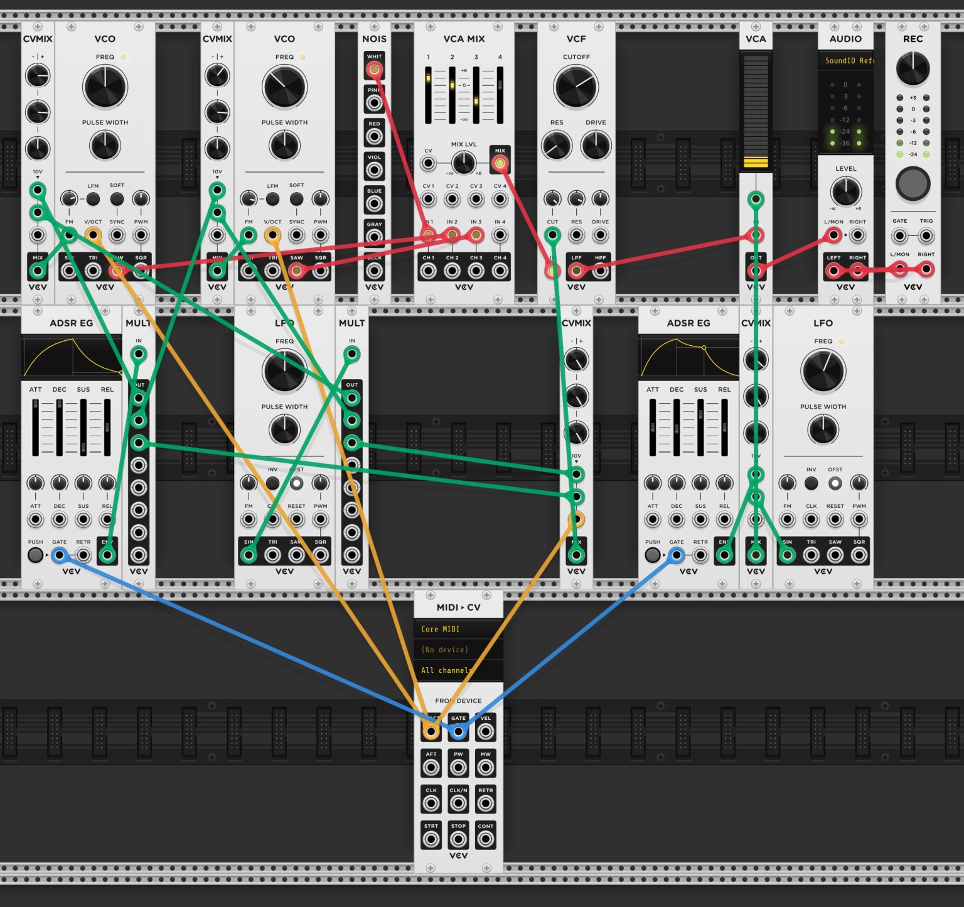Screen dimensions: 964x907
Task: Click the WHIT output jack on NOIS module
Action: pyautogui.click(x=374, y=69)
